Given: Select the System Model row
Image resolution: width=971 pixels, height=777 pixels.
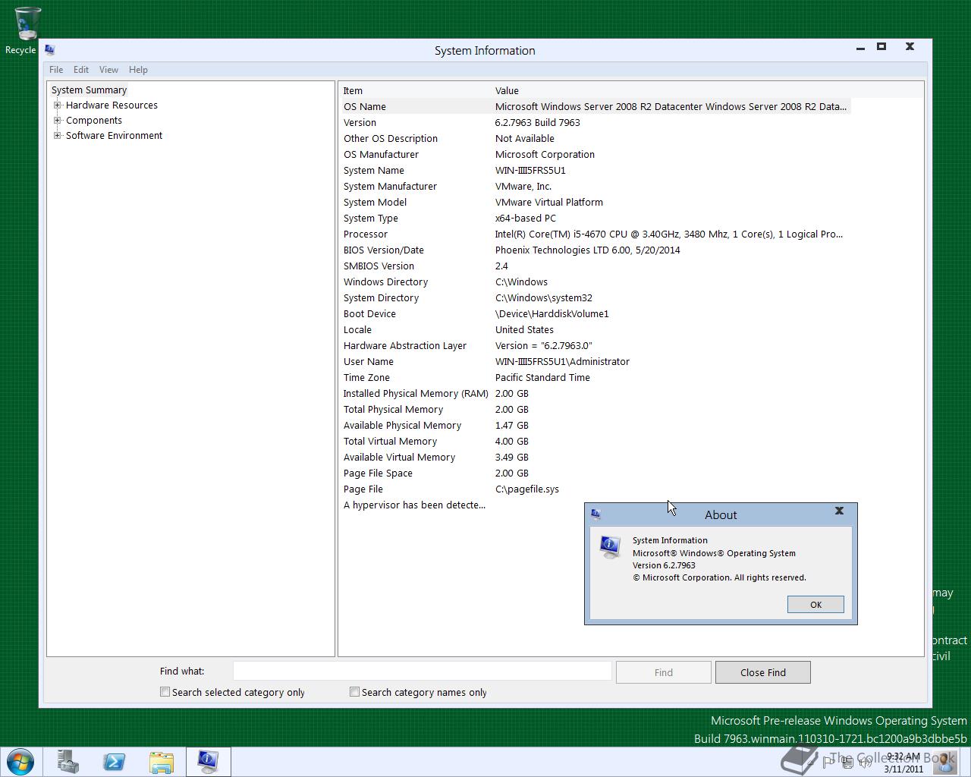Looking at the screenshot, I should click(595, 203).
